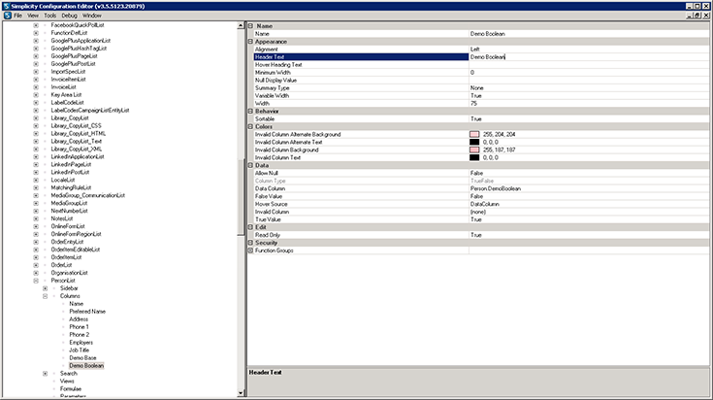Select the Hover Heading Text property row
The image size is (713, 400).
pos(481,65)
